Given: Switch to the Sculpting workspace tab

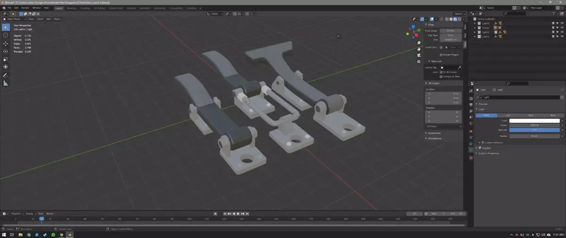Looking at the screenshot, I should point(85,8).
